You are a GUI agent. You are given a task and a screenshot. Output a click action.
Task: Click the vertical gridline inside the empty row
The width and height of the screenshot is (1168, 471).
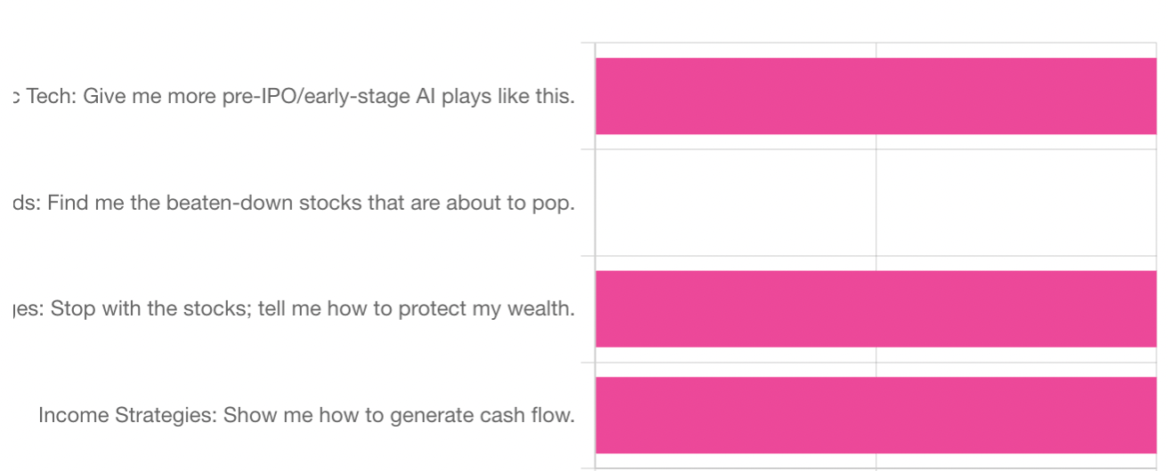pyautogui.click(x=876, y=203)
